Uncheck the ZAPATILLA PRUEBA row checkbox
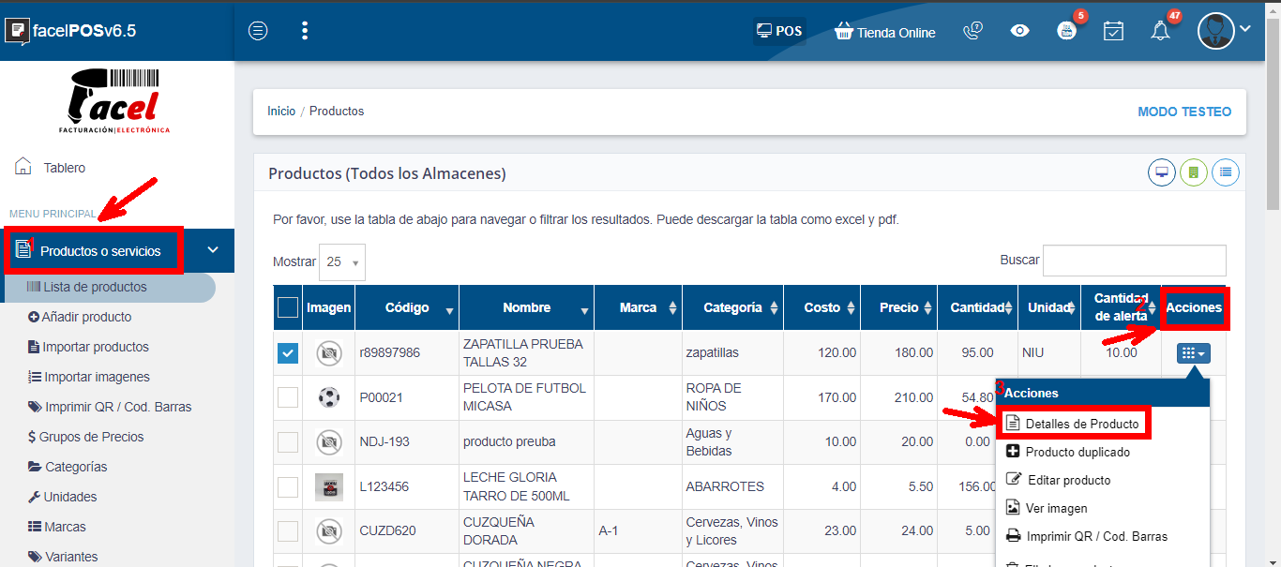Image resolution: width=1281 pixels, height=567 pixels. (288, 353)
